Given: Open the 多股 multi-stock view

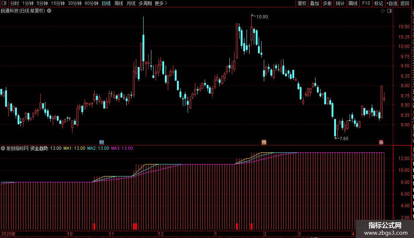Looking at the screenshot, I should pos(327,3).
